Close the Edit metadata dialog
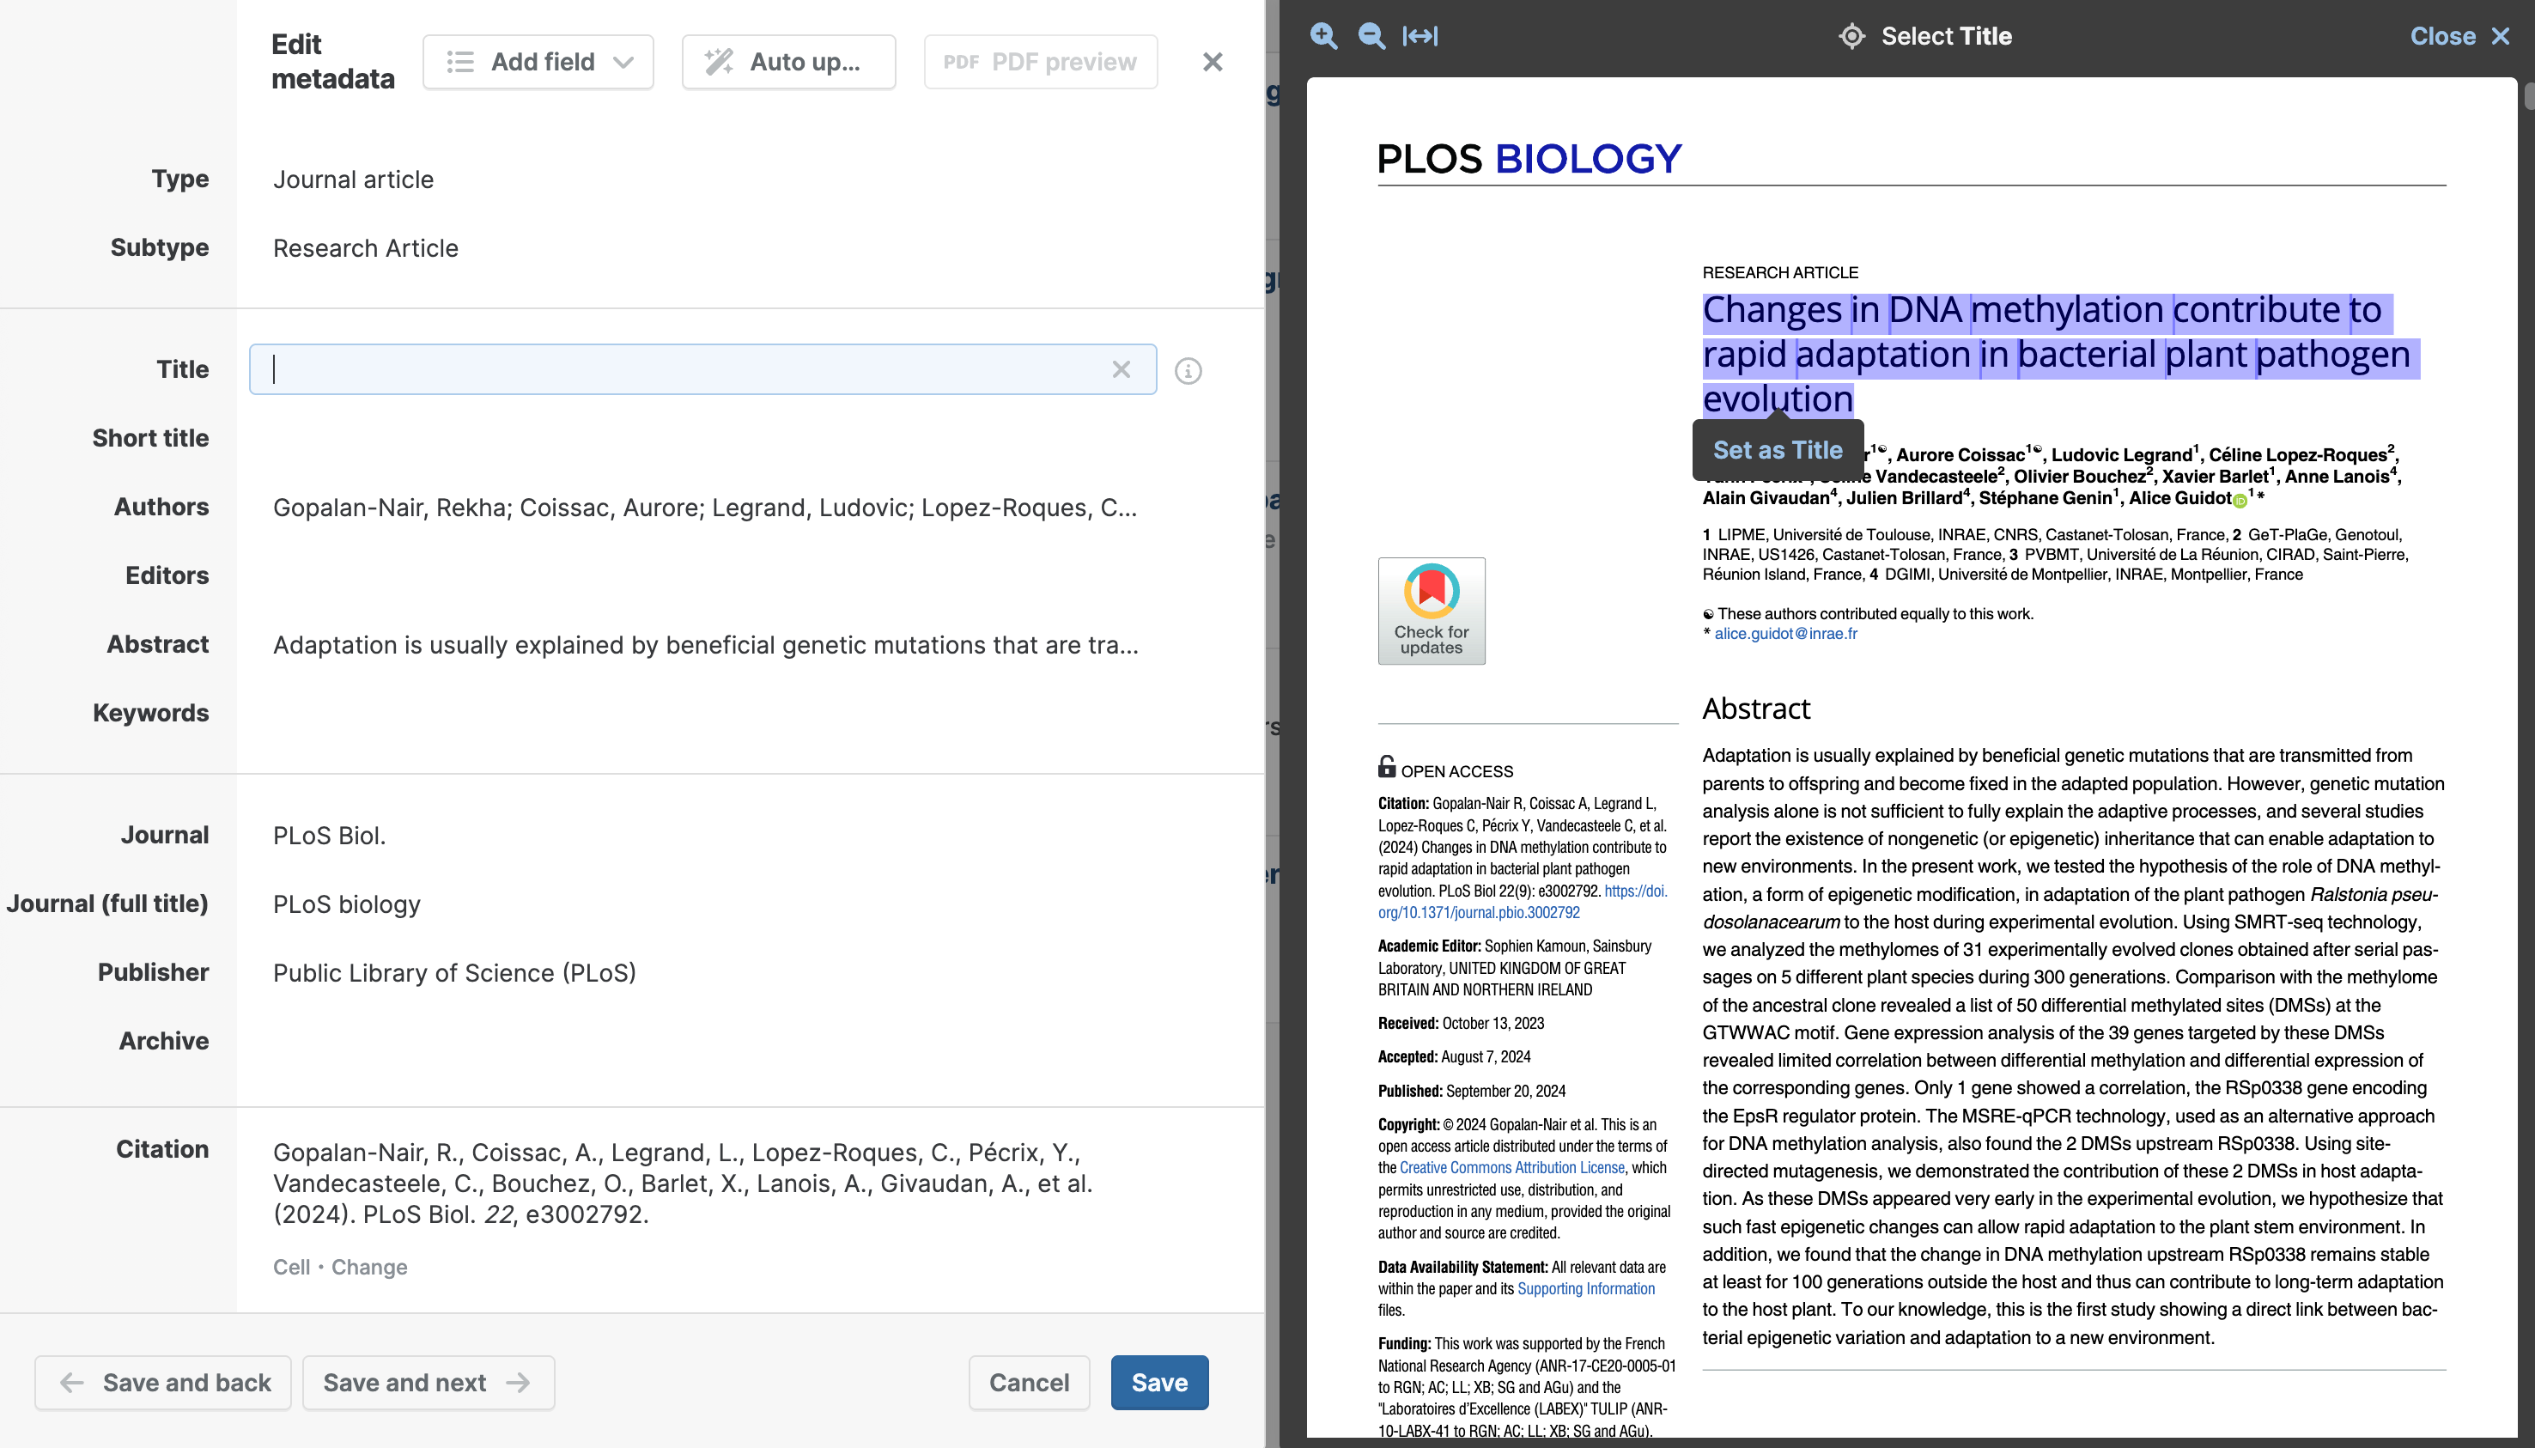Viewport: 2535px width, 1448px height. [x=1212, y=62]
